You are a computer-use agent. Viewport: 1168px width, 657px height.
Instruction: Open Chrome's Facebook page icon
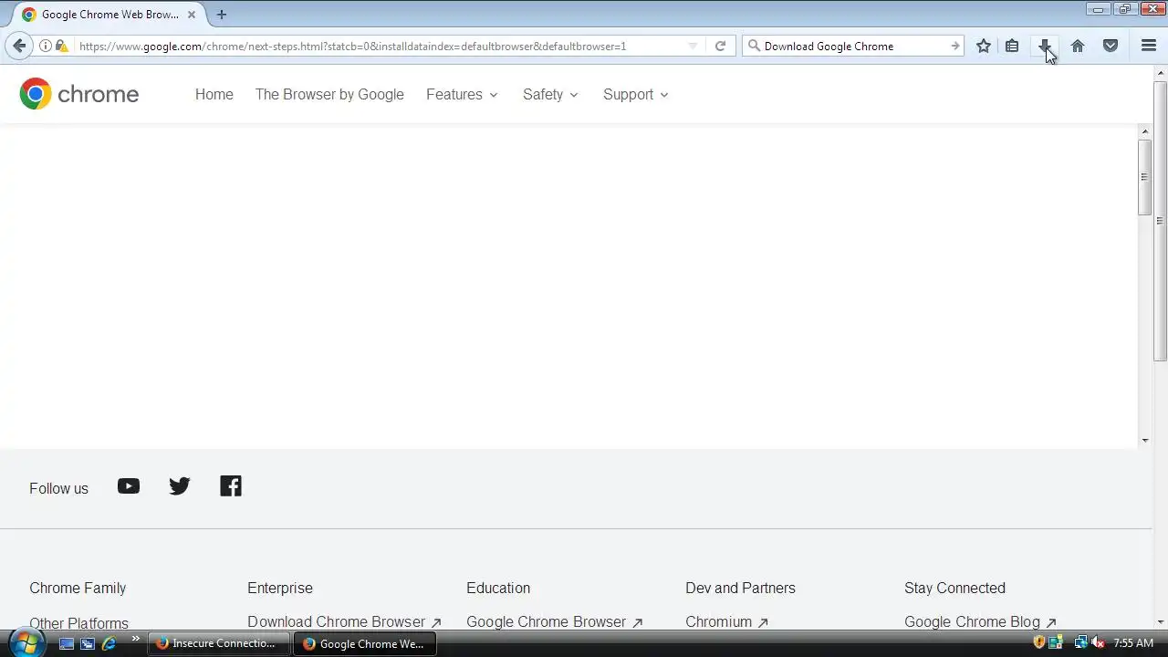pyautogui.click(x=231, y=486)
